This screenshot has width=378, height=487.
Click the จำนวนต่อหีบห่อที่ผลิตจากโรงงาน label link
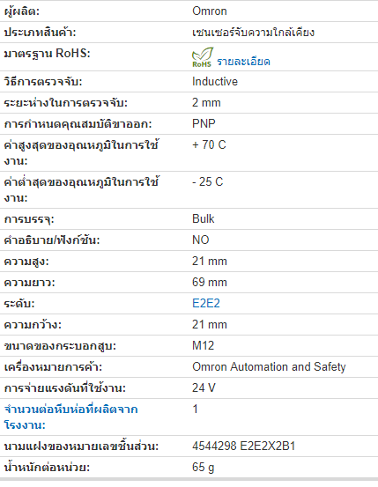[70, 417]
